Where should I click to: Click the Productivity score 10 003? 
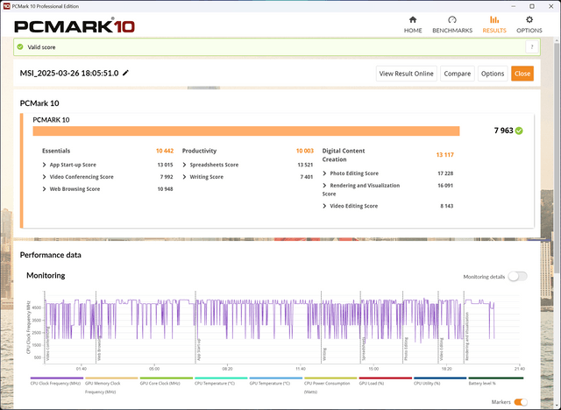[305, 151]
